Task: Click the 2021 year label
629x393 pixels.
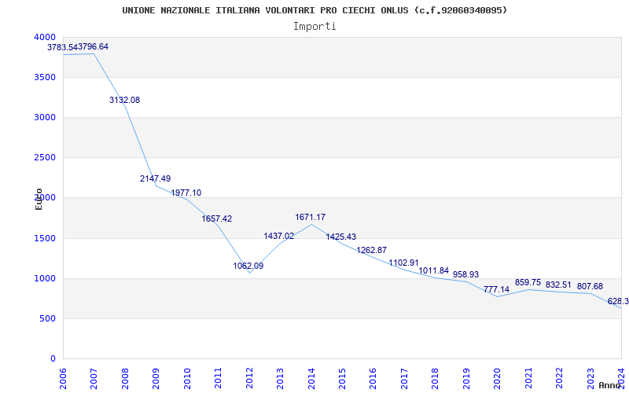Action: (x=528, y=378)
